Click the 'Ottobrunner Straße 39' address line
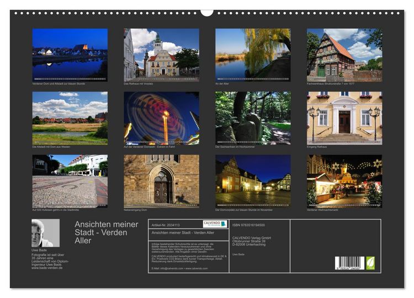This screenshot has height=298, width=414. (x=249, y=241)
